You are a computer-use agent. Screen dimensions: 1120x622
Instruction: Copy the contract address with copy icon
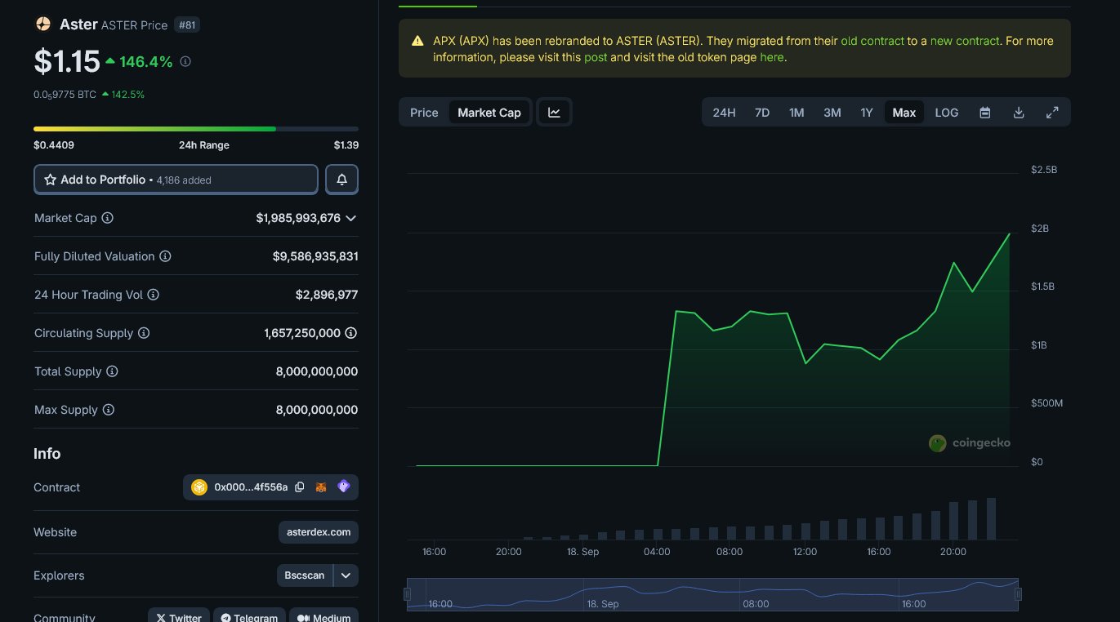300,487
